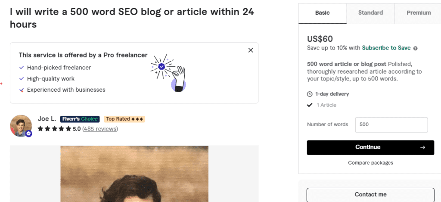Switch to the Basic package tab

pyautogui.click(x=322, y=13)
